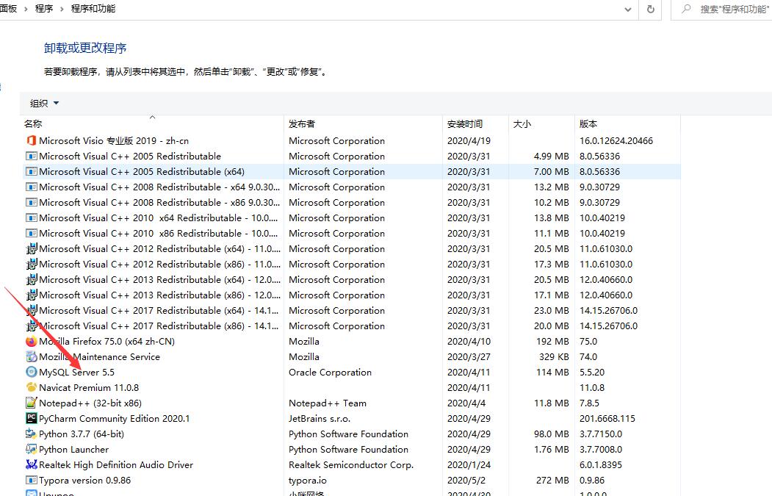This screenshot has height=496, width=772.
Task: Sort by 大小 column header
Action: tap(541, 123)
